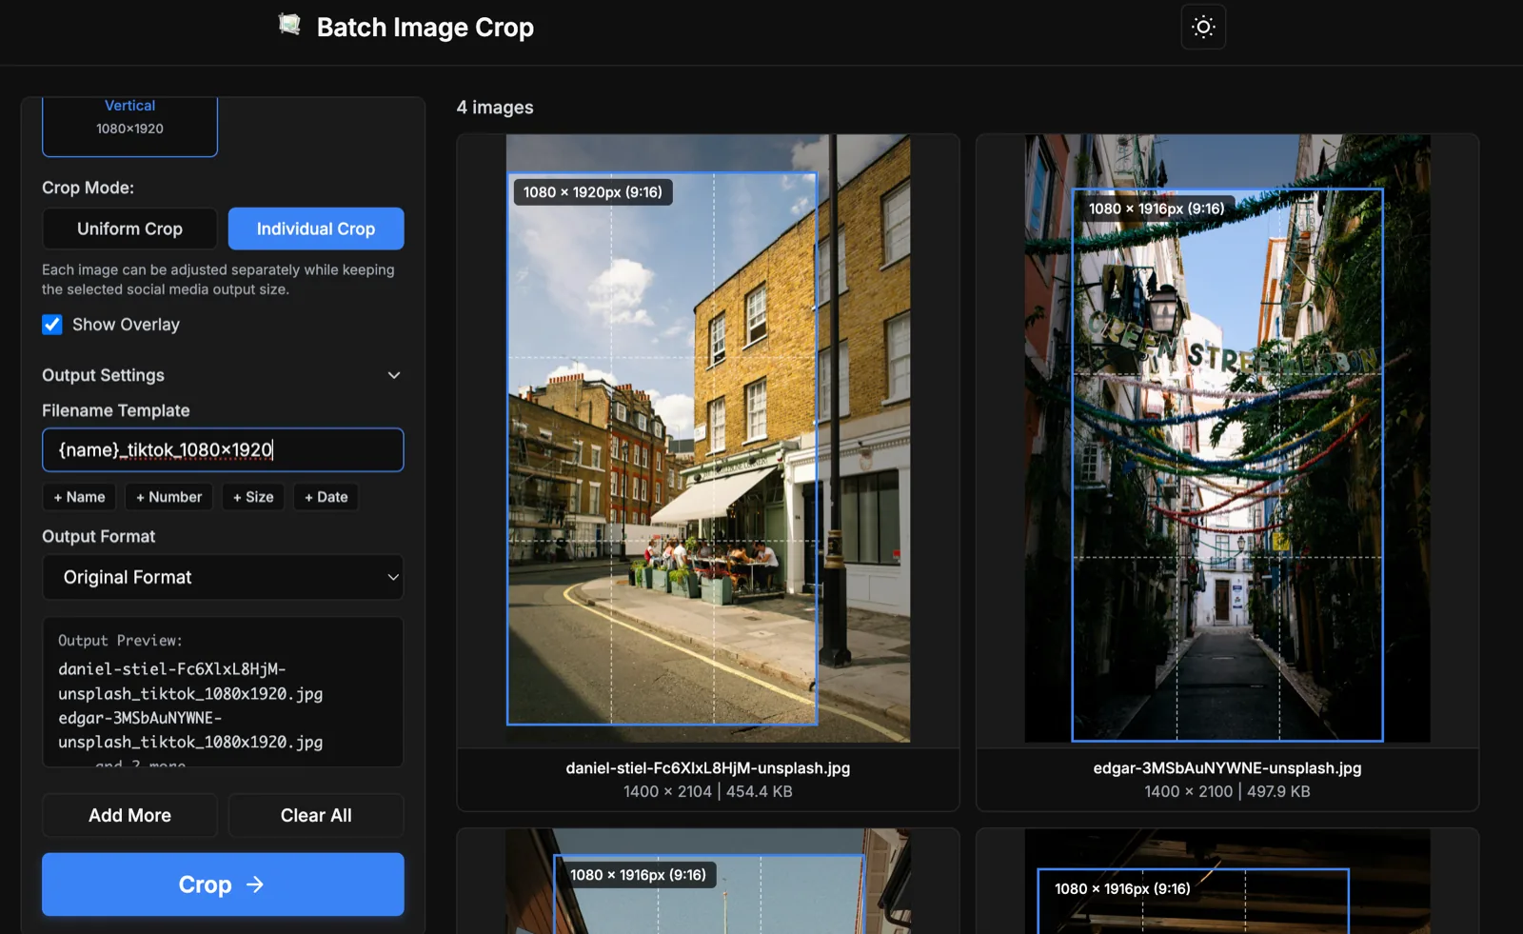Click the 1400 × 2100 | 497.9 KB text
Screen dimensions: 1523x934
click(1227, 791)
